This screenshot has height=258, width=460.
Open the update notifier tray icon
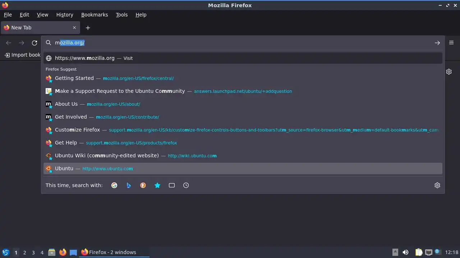pos(437,252)
